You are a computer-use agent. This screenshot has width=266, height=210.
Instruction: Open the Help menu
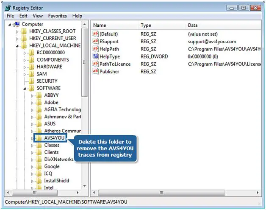point(77,16)
